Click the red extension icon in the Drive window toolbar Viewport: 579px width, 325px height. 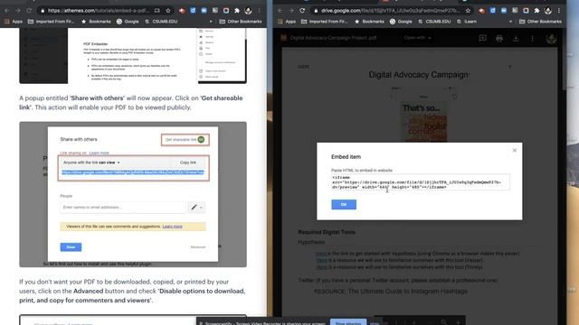tap(481, 11)
